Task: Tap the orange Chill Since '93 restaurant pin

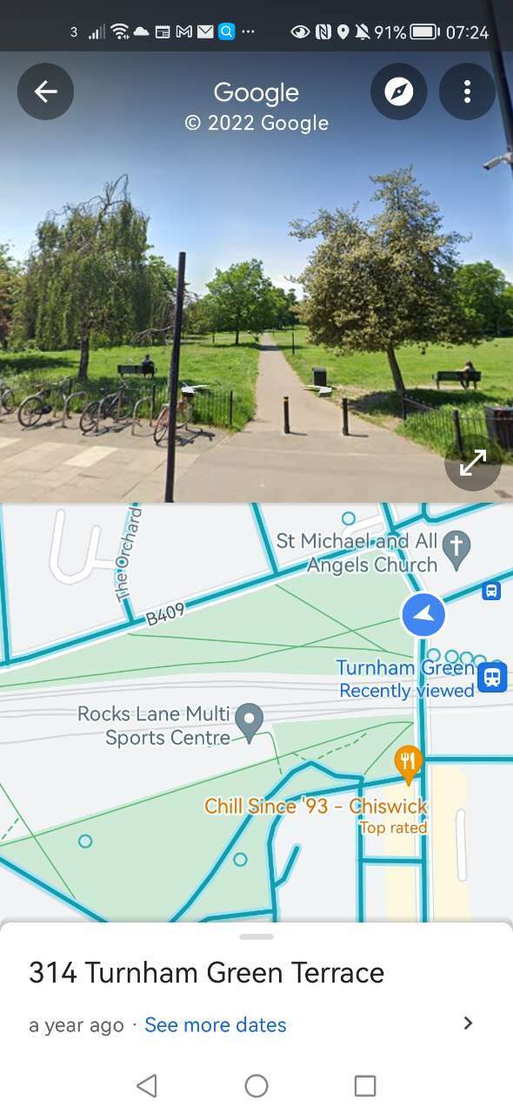Action: (x=408, y=764)
